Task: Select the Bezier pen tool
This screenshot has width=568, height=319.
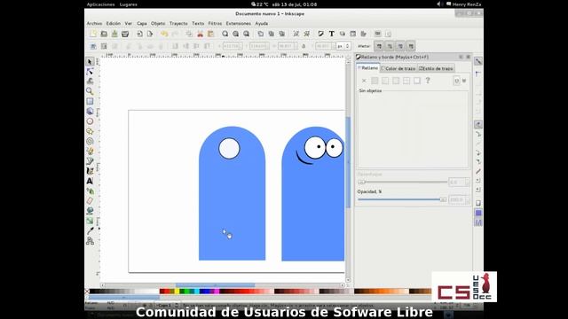Action: [x=90, y=161]
